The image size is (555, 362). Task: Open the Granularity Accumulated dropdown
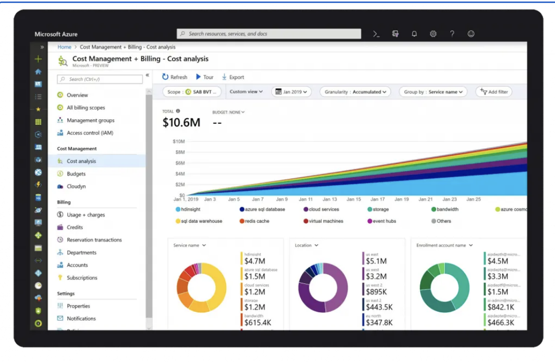point(355,92)
